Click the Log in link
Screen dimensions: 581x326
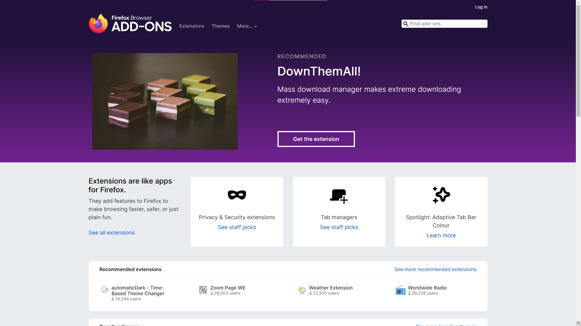(481, 7)
